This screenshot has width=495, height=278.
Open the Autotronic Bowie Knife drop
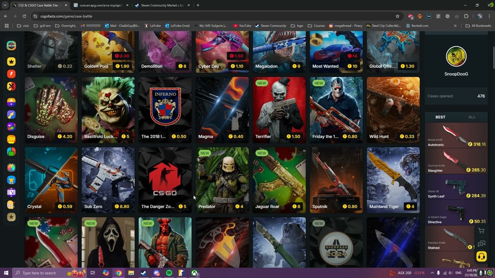[x=456, y=136]
